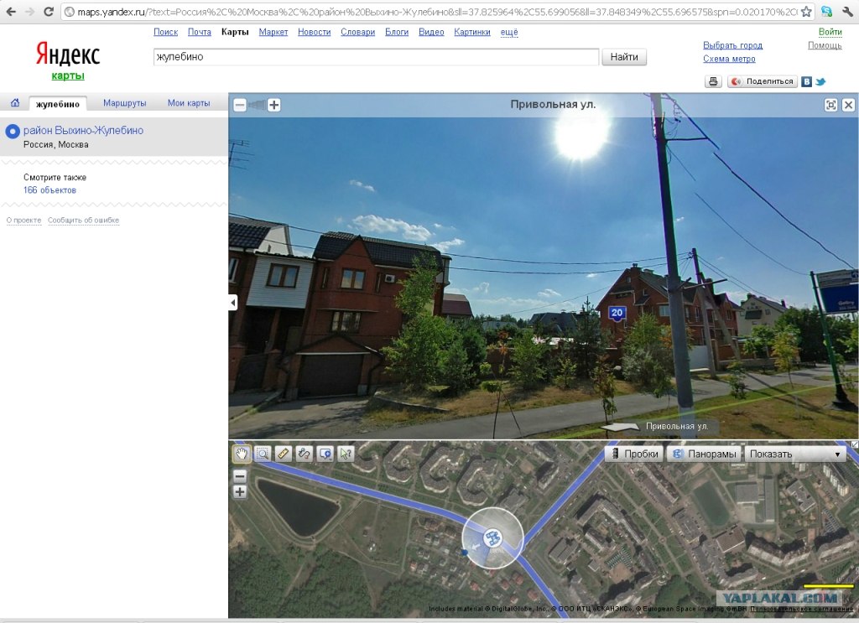The image size is (859, 623).
Task: Click the panorama position marker on map
Action: click(x=493, y=538)
